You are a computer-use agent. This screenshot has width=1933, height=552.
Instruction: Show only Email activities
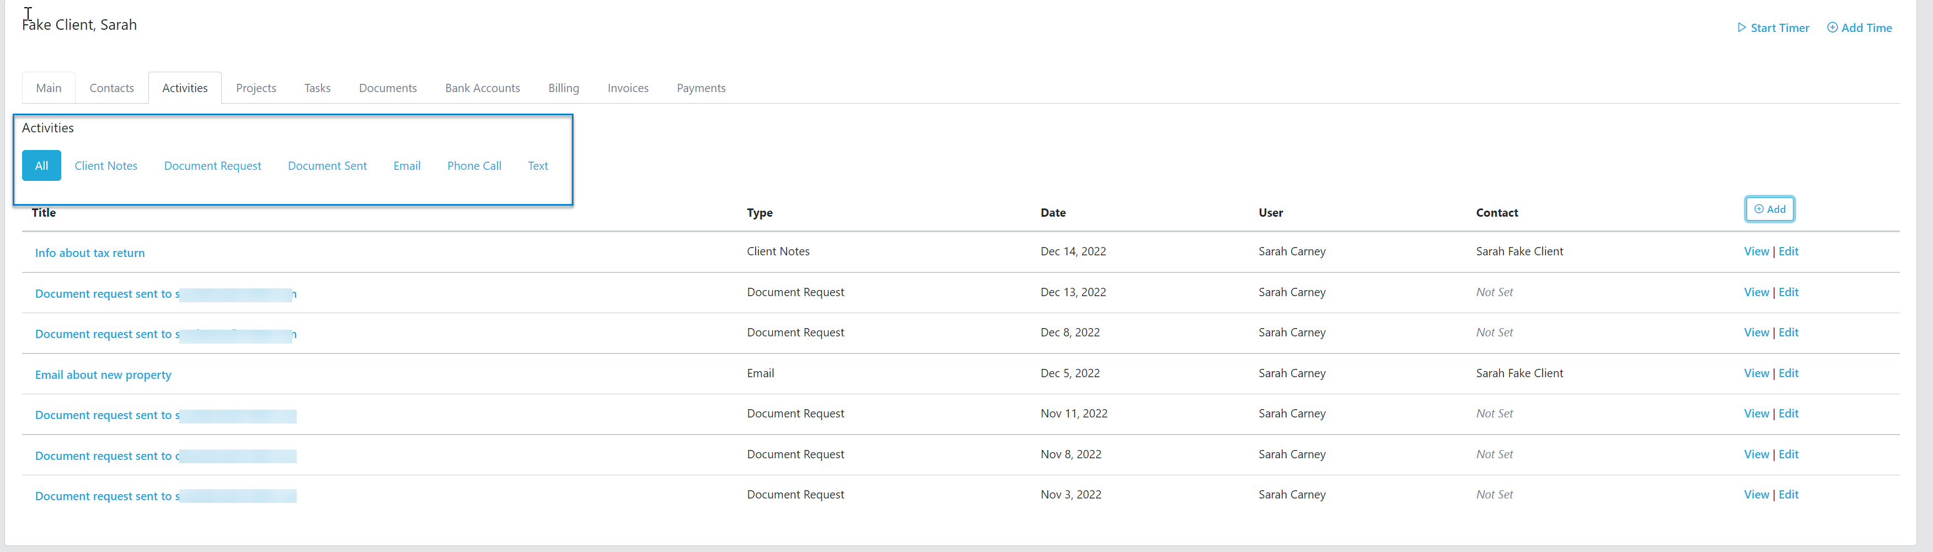406,165
